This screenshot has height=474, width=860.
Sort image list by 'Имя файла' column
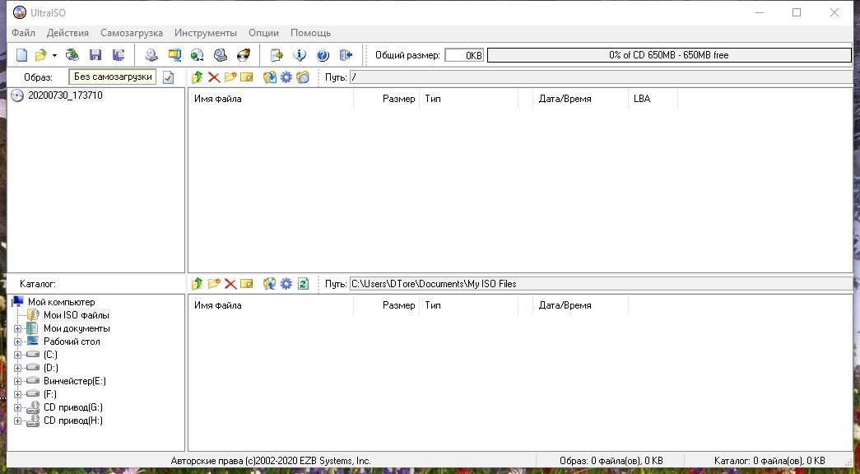[271, 99]
